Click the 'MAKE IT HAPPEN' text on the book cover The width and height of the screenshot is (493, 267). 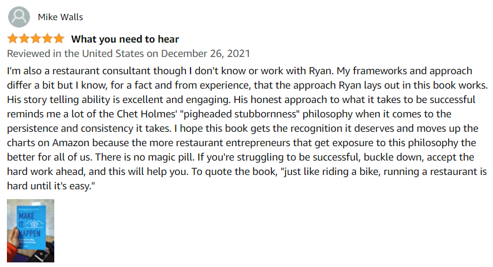coord(29,225)
